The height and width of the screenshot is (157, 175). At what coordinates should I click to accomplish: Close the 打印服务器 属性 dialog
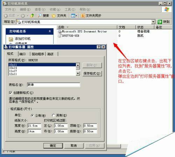pos(103,47)
